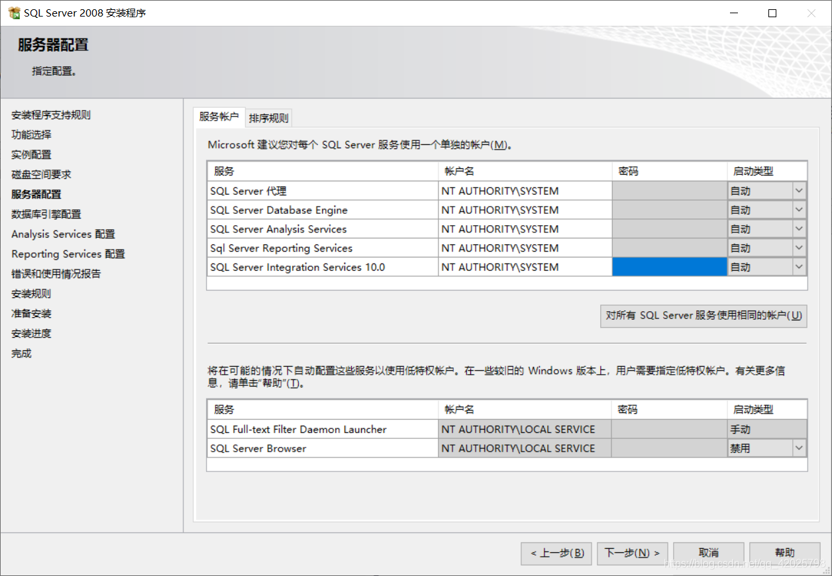Go back with 上一步 button
832x576 pixels.
tap(556, 553)
